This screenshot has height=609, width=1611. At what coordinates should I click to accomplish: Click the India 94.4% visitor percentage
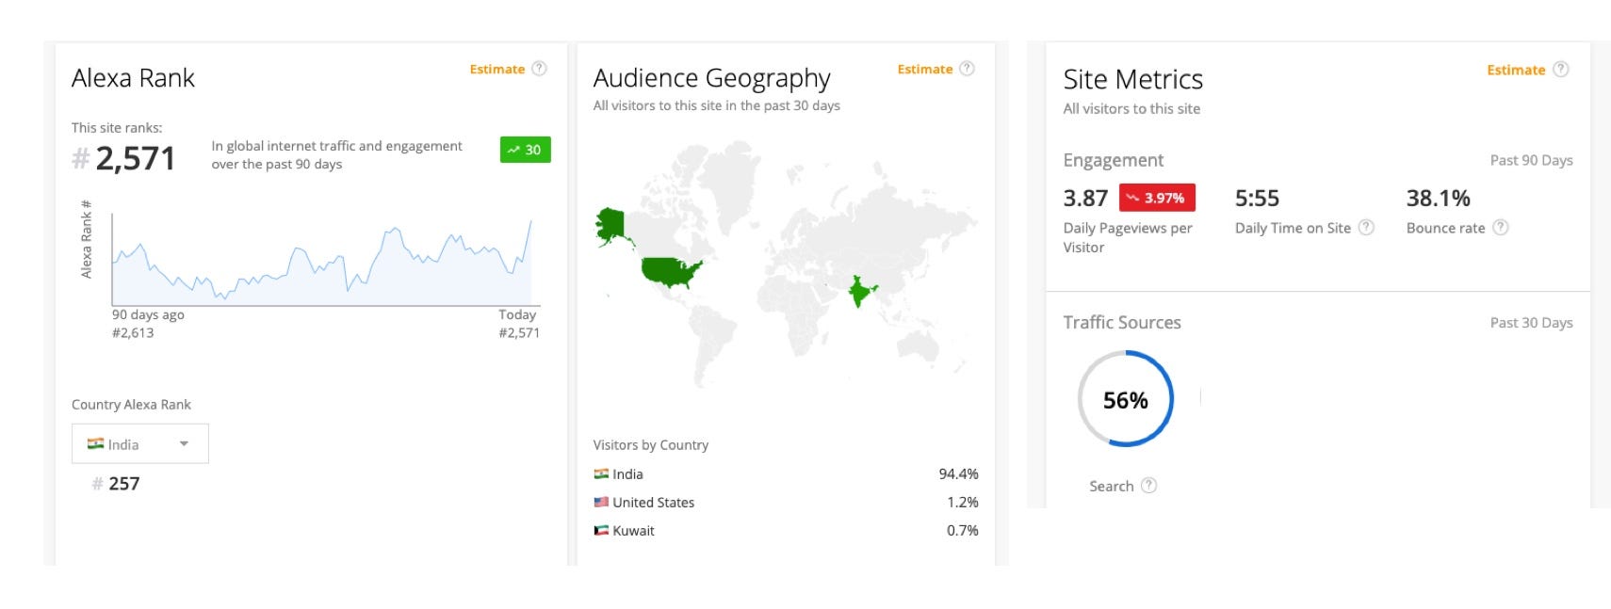[958, 474]
